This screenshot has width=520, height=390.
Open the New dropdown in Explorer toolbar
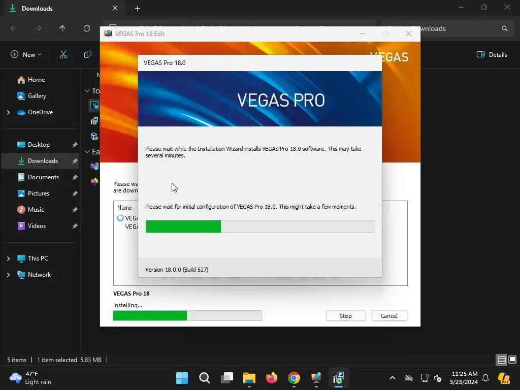point(26,55)
